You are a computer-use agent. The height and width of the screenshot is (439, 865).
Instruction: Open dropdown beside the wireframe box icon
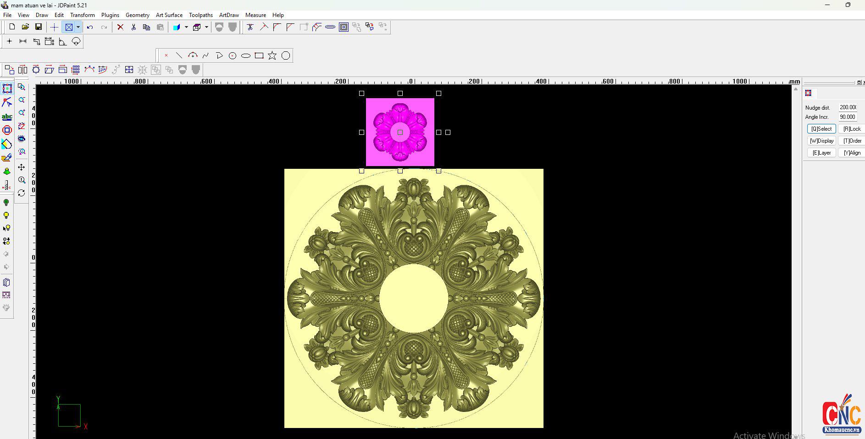point(206,27)
